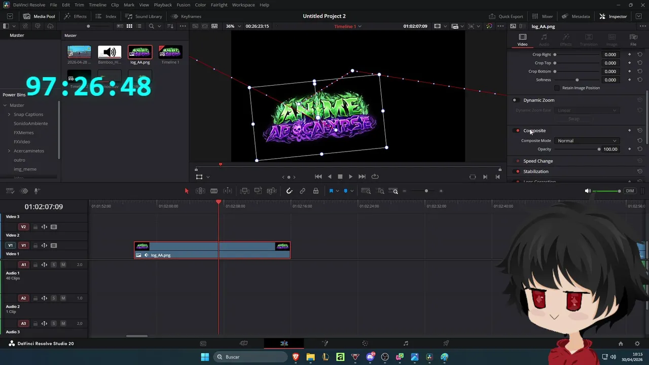Image resolution: width=649 pixels, height=365 pixels.
Task: Open Windows Start menu
Action: (x=205, y=357)
